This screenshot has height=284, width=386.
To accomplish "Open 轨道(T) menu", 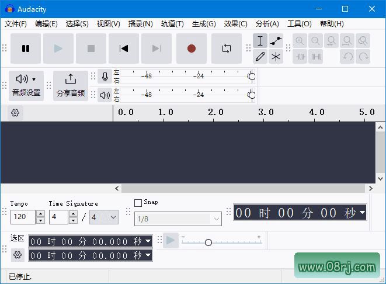I will [x=172, y=24].
